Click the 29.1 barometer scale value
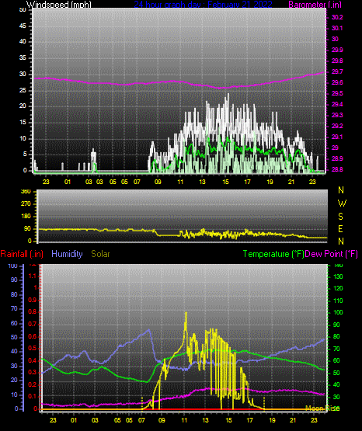 337,137
